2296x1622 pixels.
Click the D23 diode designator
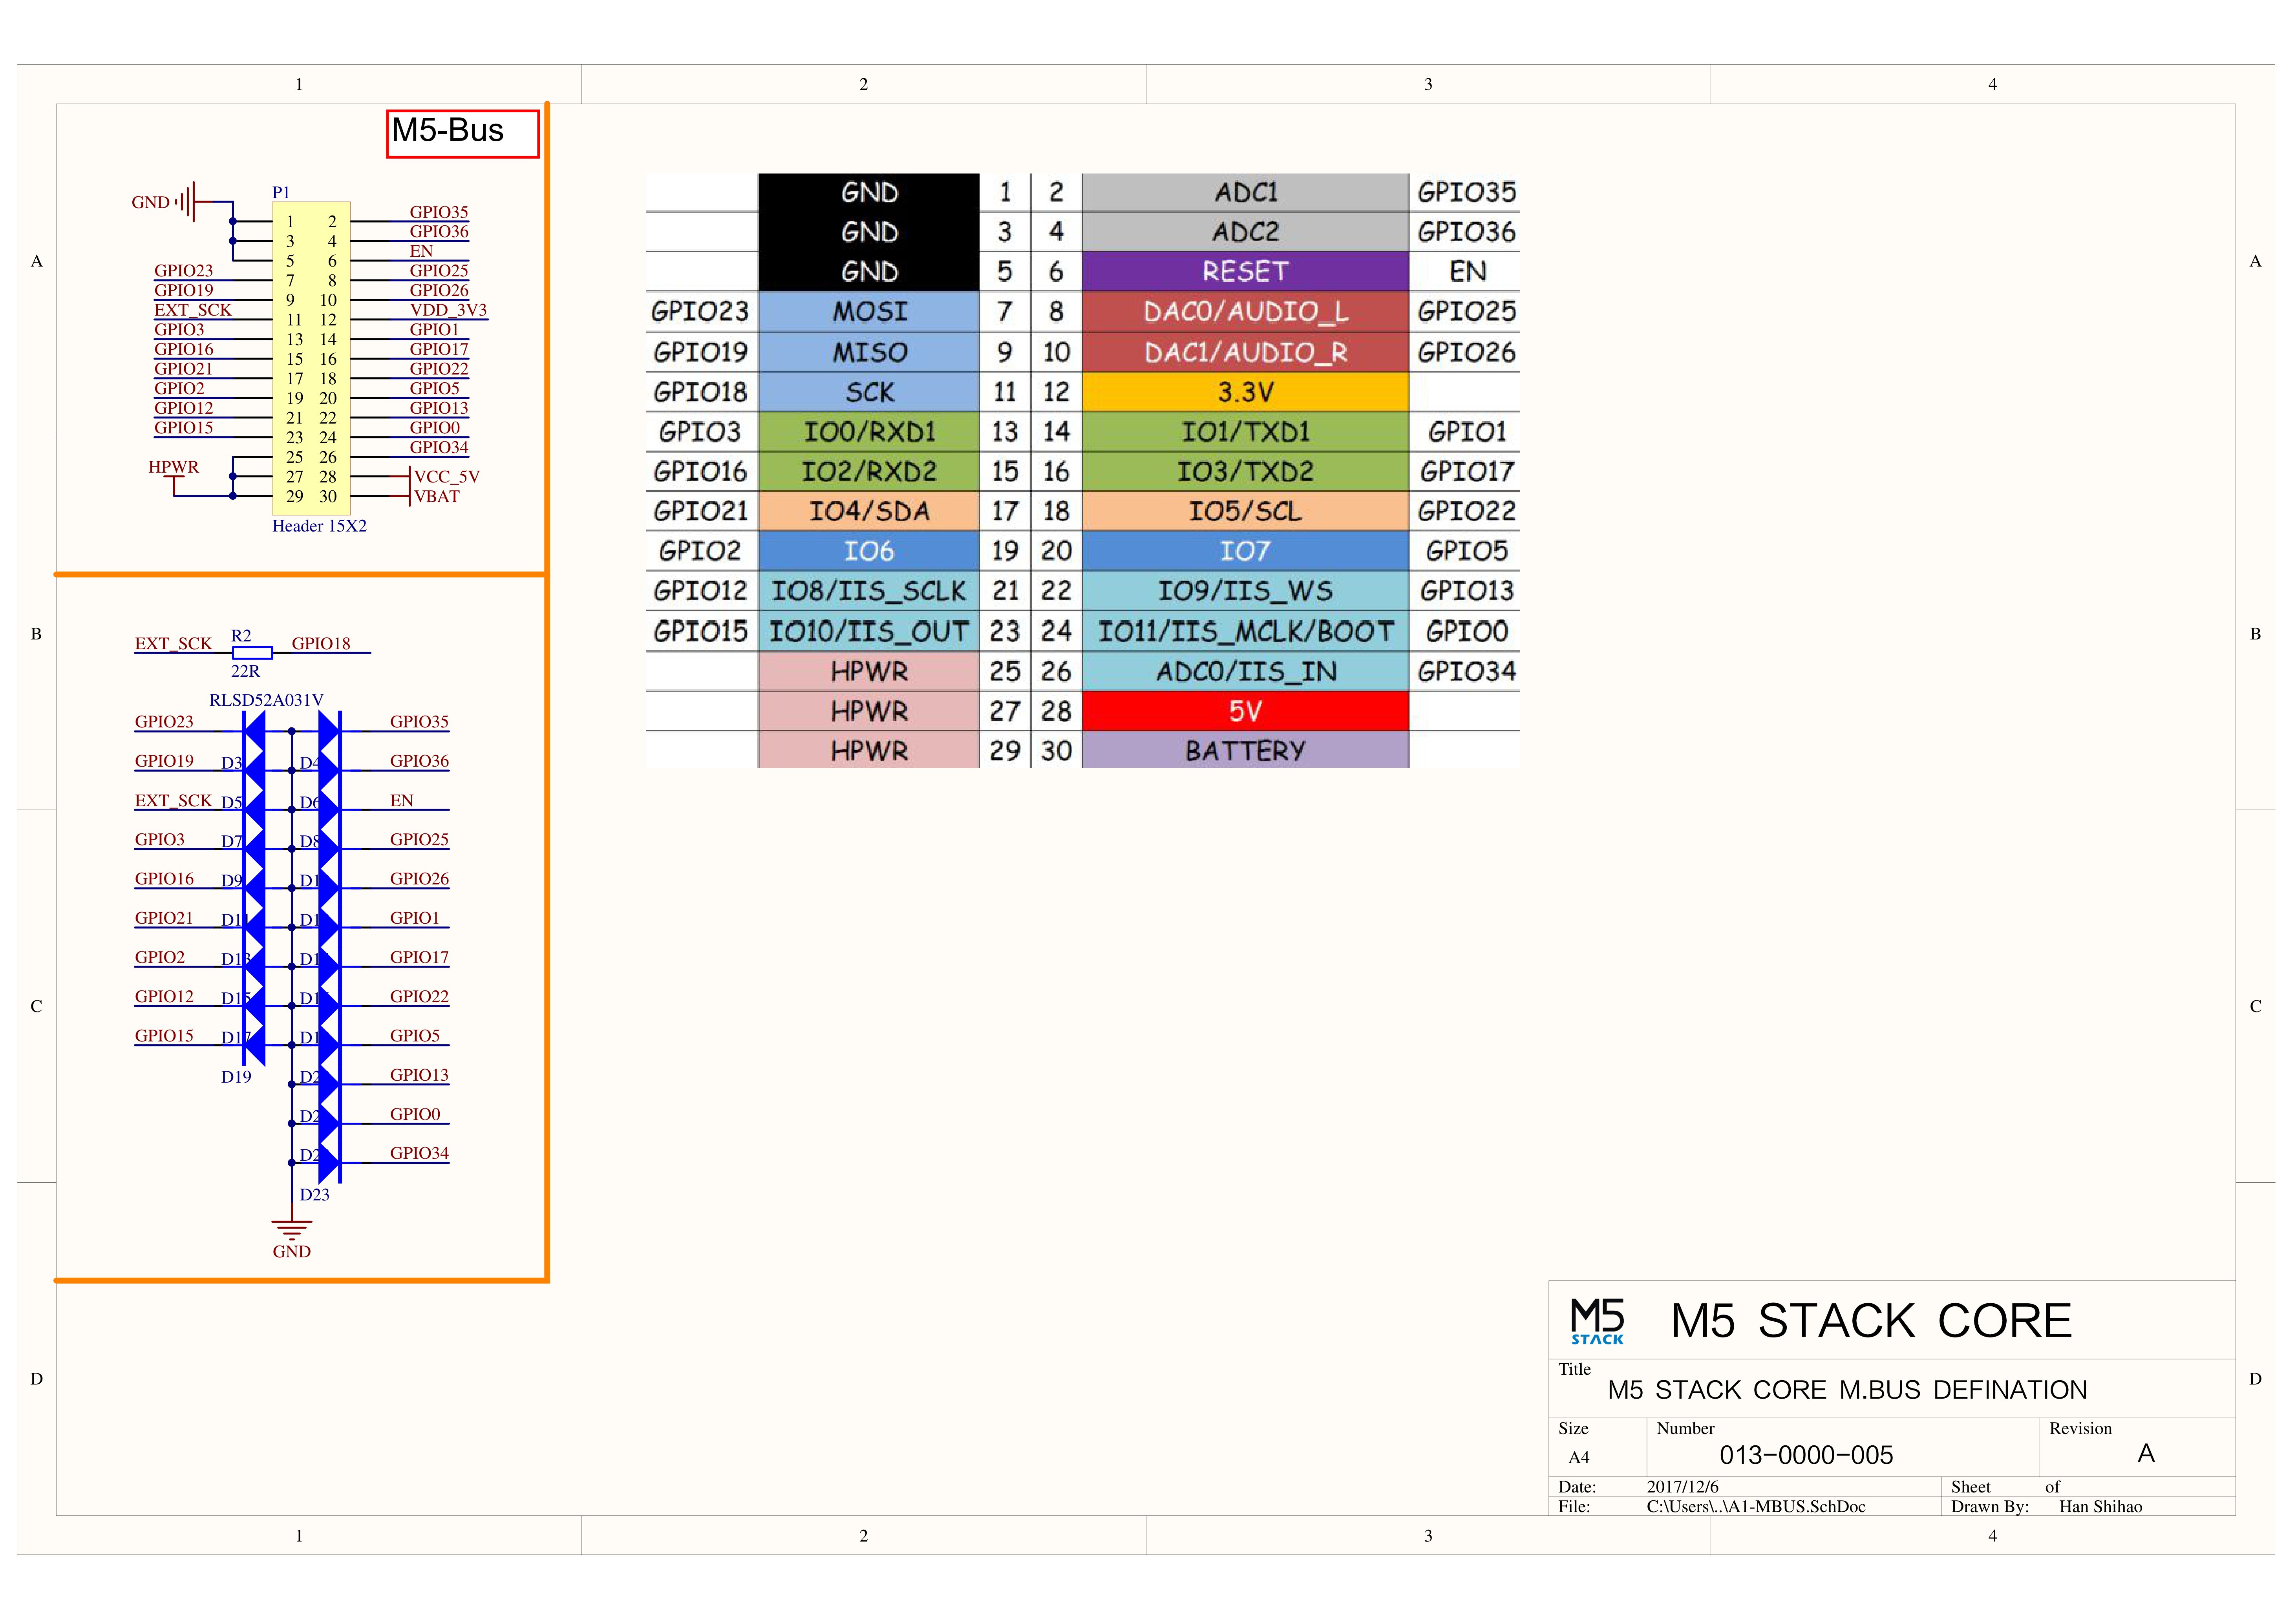click(314, 1195)
